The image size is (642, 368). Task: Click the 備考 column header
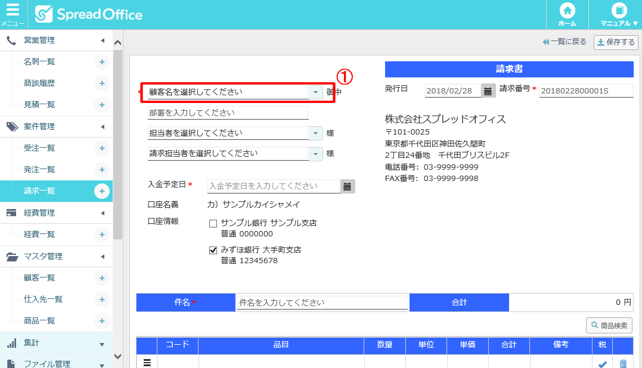coord(561,345)
